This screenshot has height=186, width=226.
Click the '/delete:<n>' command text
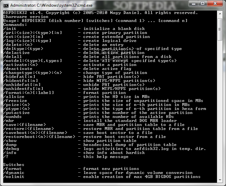[18, 45]
